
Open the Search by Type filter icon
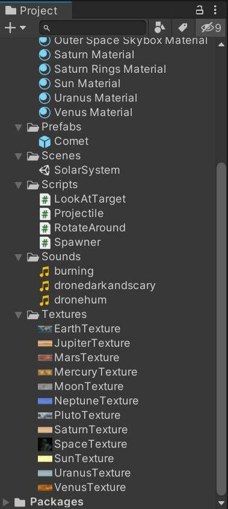160,28
